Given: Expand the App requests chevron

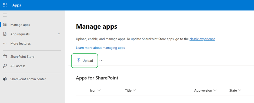Looking at the screenshot, I should tap(59, 34).
